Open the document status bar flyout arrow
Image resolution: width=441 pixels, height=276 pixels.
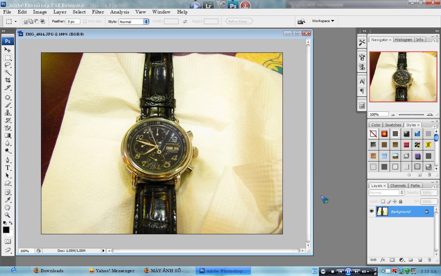point(103,251)
